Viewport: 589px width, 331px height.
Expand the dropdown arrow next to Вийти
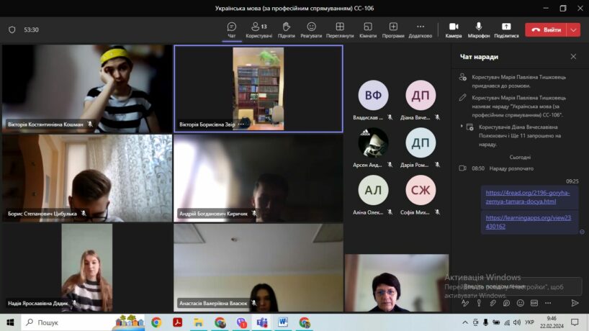(x=574, y=30)
